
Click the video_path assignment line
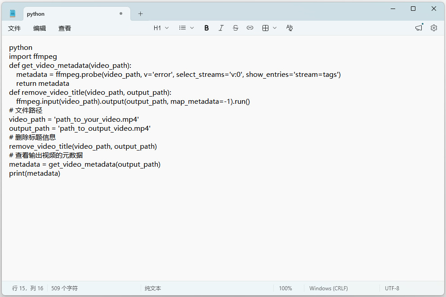[x=74, y=120]
